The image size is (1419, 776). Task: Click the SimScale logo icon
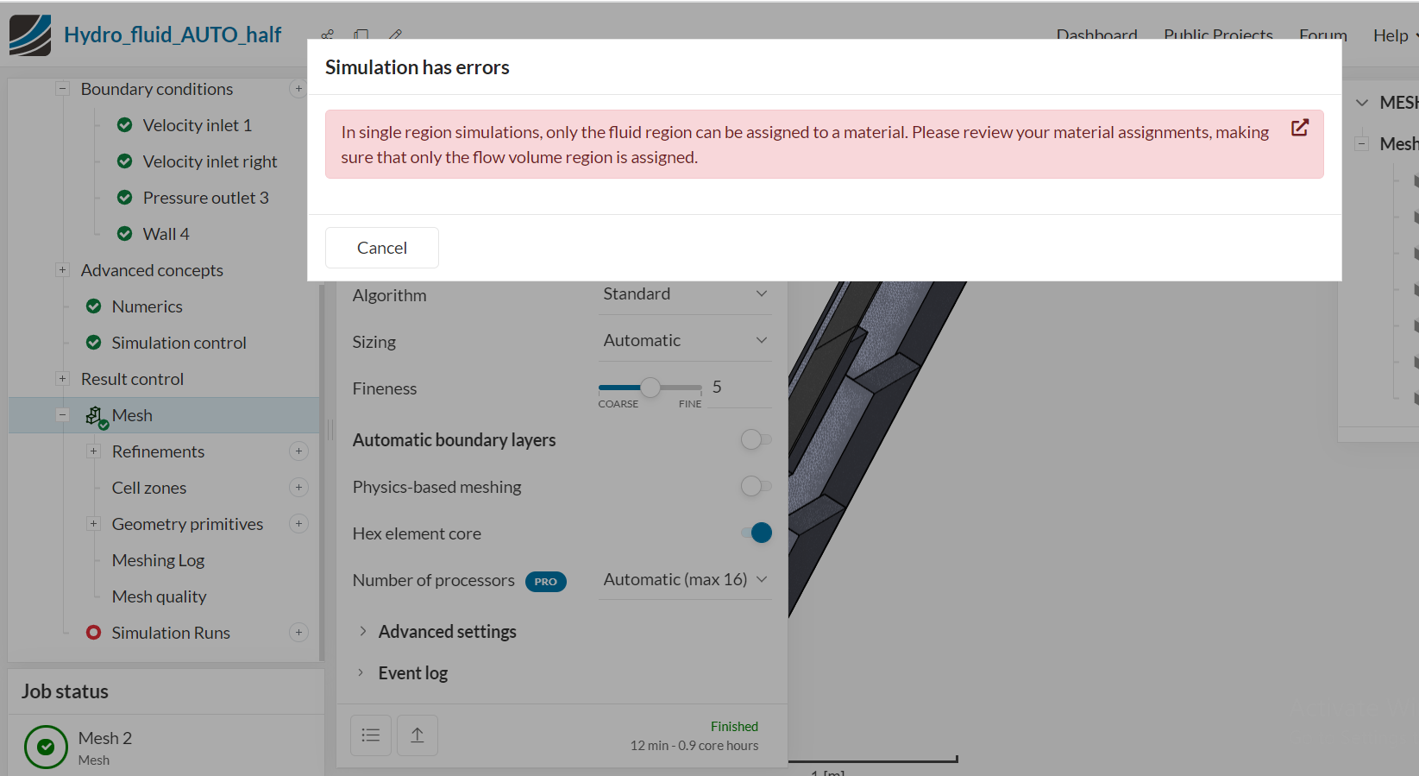pyautogui.click(x=30, y=35)
